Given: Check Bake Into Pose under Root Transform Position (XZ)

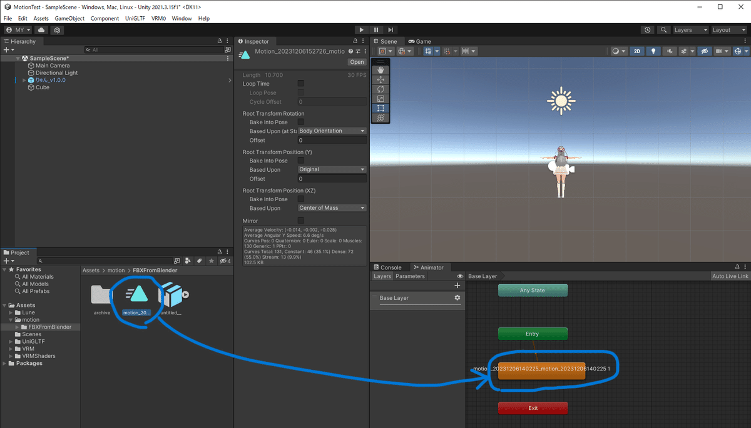Looking at the screenshot, I should [301, 199].
